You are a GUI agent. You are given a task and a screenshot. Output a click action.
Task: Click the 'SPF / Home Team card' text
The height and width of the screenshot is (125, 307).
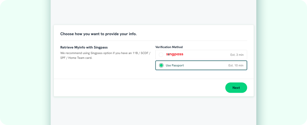click(x=76, y=58)
